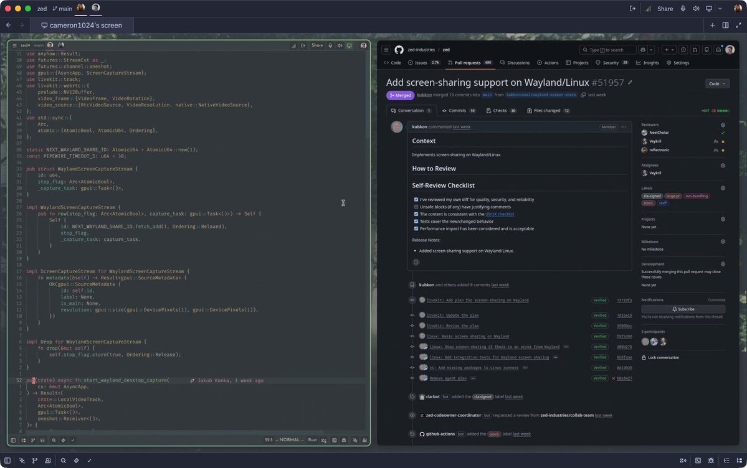Toggle the left dock in outer status bar

click(7, 461)
